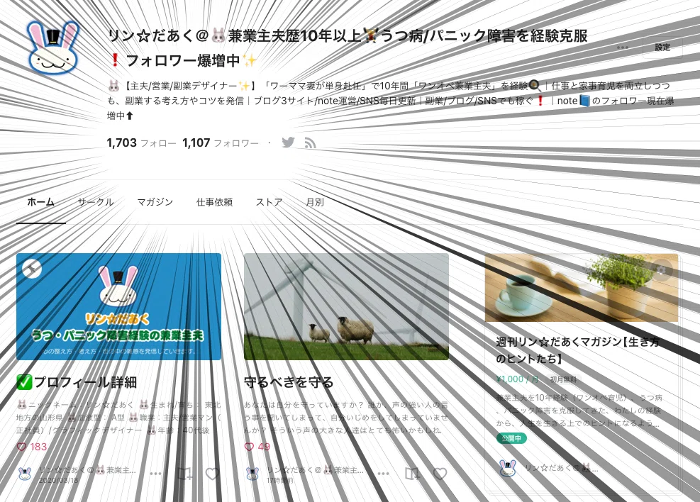Viewport: 700px width, 502px height.
Task: Like count heart 183 on the profile post
Action: point(32,447)
